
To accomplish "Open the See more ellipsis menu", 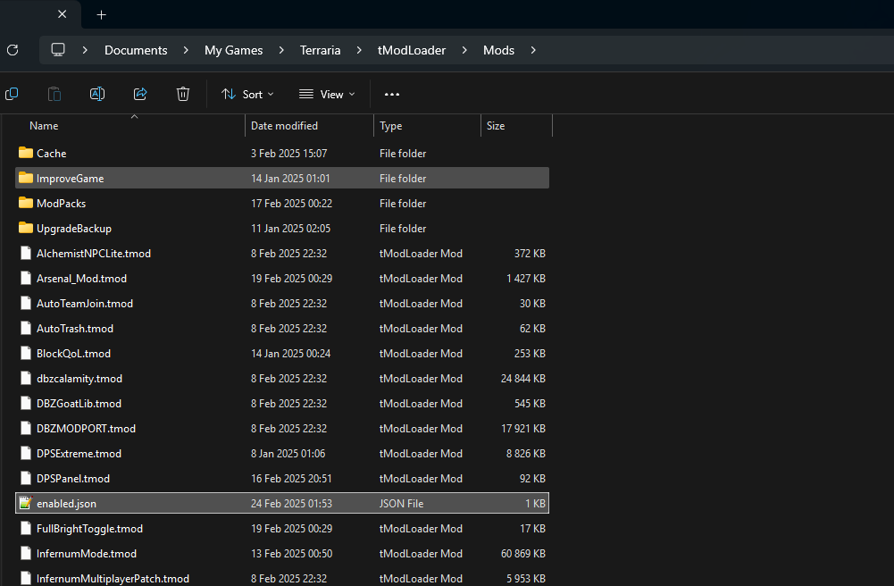I will point(392,94).
